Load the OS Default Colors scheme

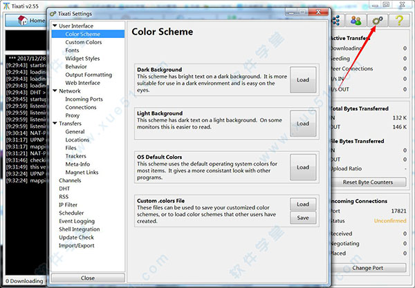click(x=303, y=167)
